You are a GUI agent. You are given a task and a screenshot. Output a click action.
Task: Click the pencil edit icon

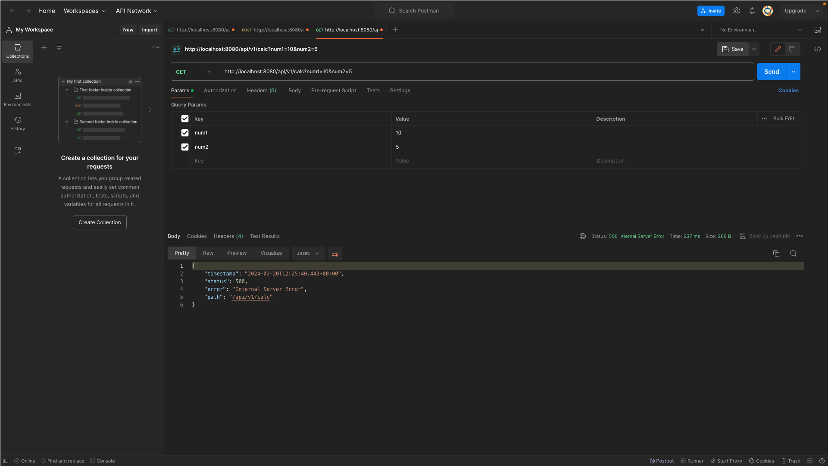(778, 49)
